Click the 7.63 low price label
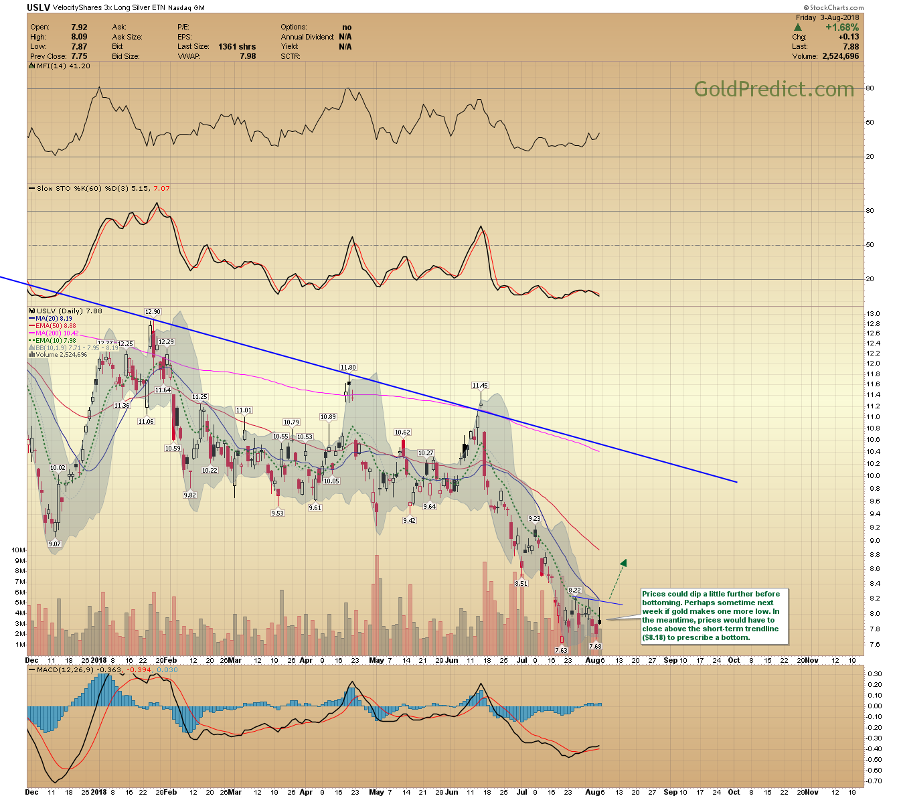This screenshot has width=897, height=798. click(561, 650)
